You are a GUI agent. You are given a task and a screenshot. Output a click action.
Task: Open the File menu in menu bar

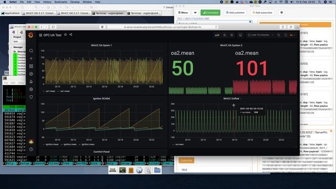point(22,2)
